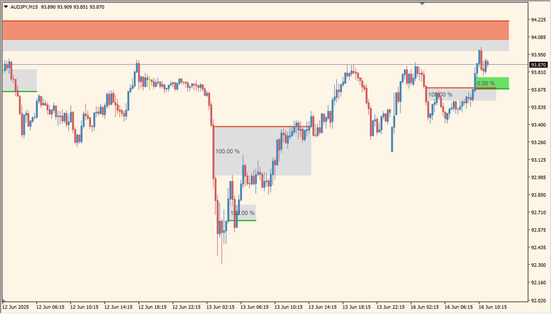Click the AUDJPY,M15 symbol title text
551x314 pixels.
coord(24,7)
